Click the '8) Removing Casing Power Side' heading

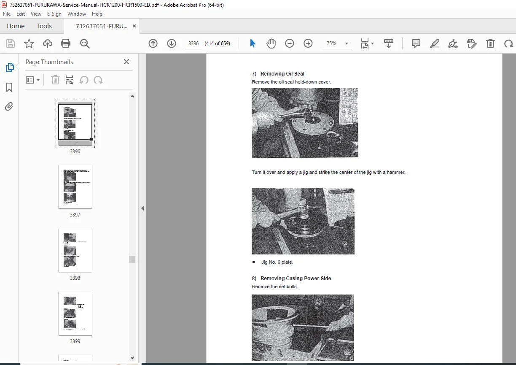pos(291,278)
